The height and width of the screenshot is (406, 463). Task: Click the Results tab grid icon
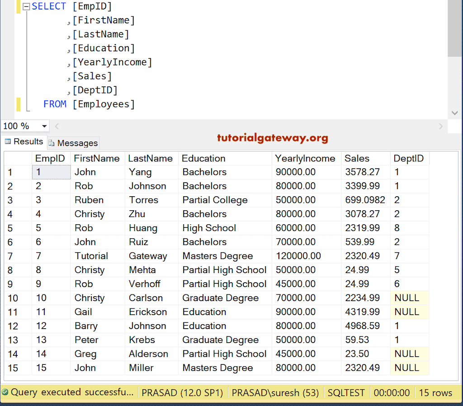(x=8, y=142)
